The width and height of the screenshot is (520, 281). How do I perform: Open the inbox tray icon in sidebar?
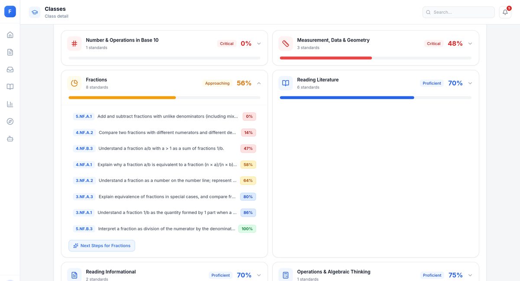pyautogui.click(x=10, y=70)
